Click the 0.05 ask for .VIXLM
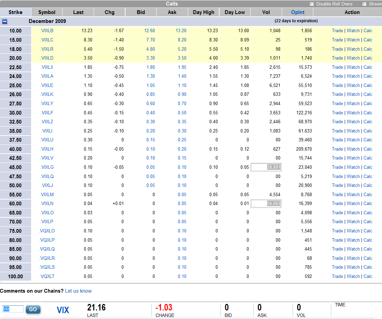Viewport: 382px width, 319px height. click(x=182, y=195)
